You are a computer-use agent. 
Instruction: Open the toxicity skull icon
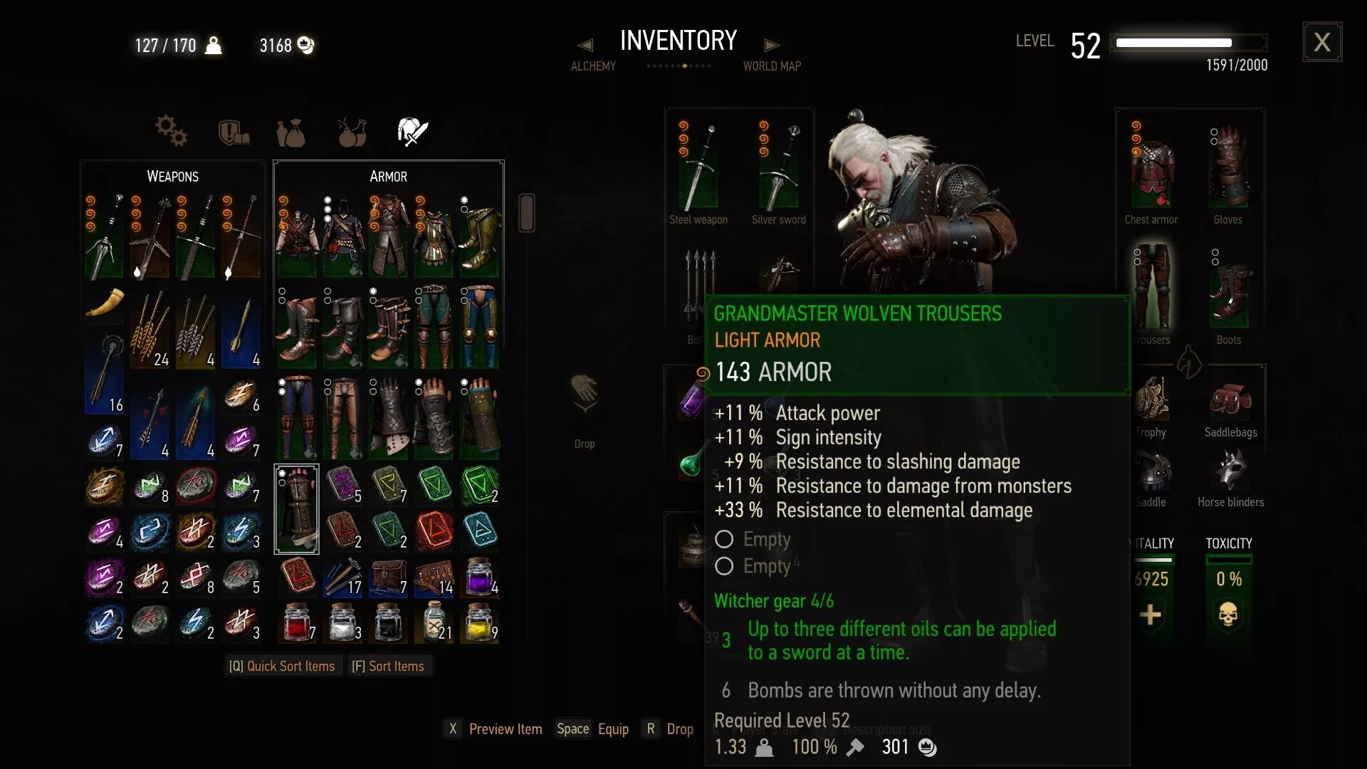tap(1228, 614)
